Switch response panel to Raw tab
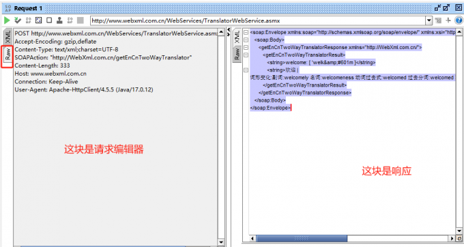This screenshot has width=464, height=247. tap(237, 55)
